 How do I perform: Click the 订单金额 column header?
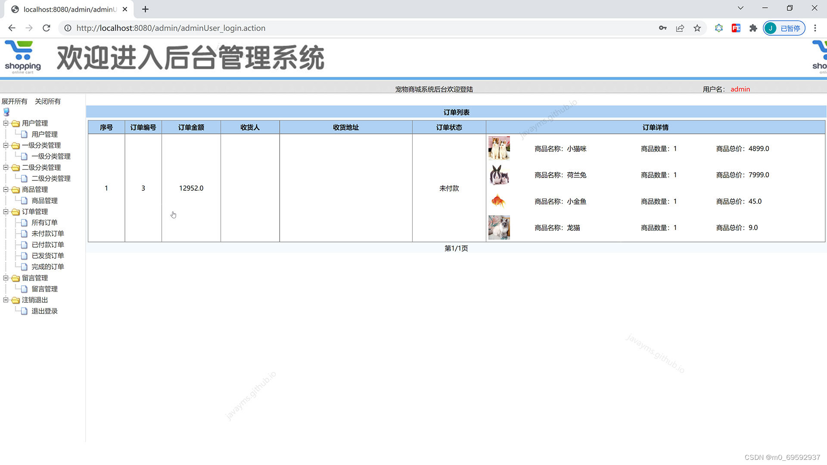click(191, 127)
